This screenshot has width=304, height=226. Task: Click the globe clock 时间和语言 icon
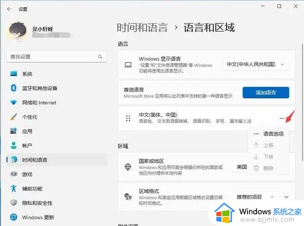click(14, 160)
